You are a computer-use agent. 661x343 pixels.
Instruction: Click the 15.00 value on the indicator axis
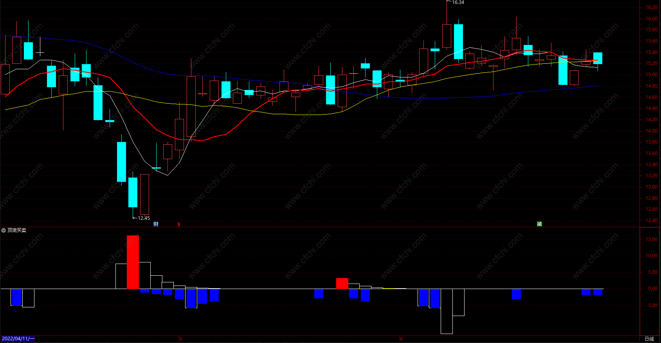click(652, 239)
